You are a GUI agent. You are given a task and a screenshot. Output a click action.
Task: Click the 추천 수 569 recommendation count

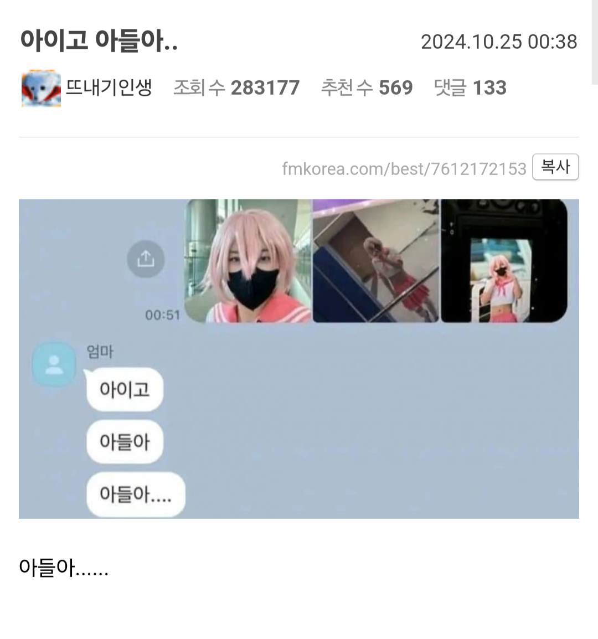tap(367, 87)
